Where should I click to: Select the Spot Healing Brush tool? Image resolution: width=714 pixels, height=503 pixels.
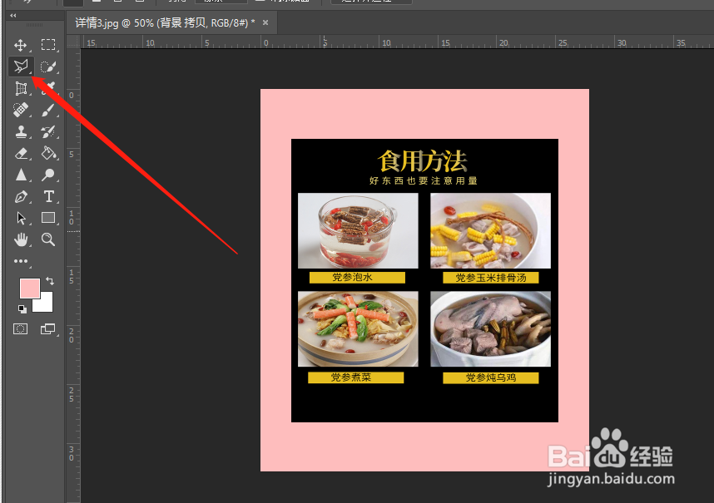click(21, 110)
